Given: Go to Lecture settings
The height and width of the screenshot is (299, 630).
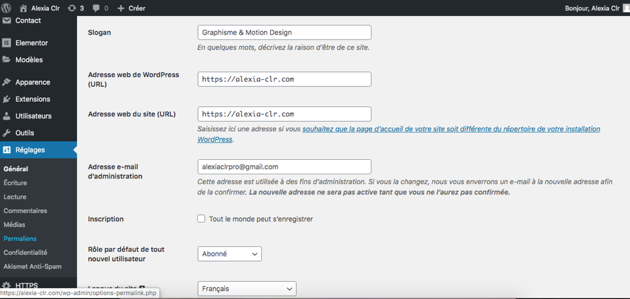Looking at the screenshot, I should tap(15, 197).
